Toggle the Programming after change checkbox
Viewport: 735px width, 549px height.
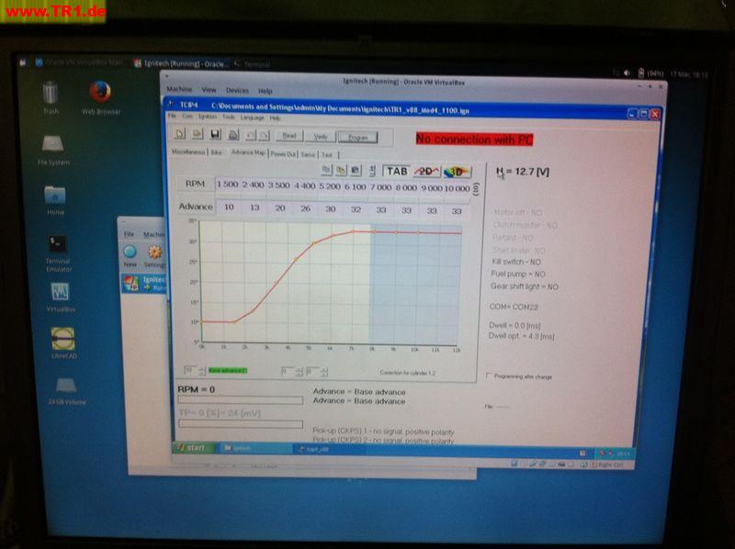click(x=489, y=375)
